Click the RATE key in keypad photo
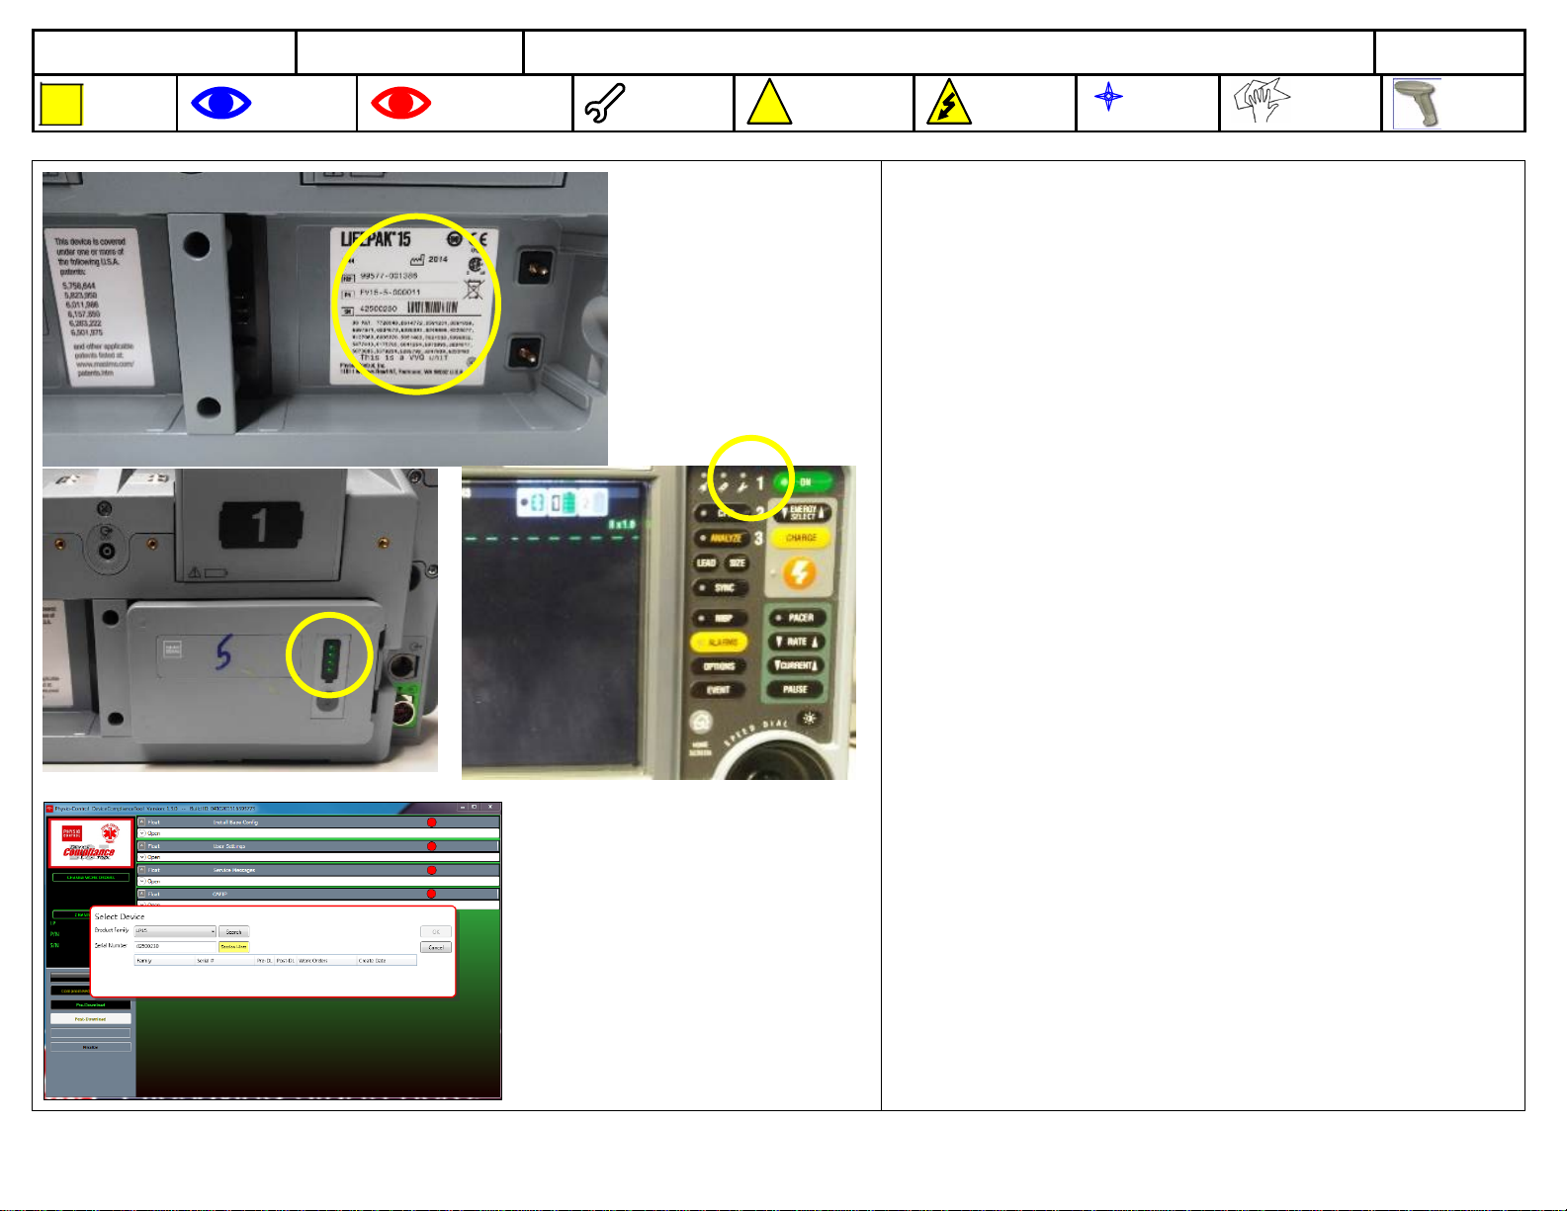The width and height of the screenshot is (1567, 1211). [x=797, y=642]
